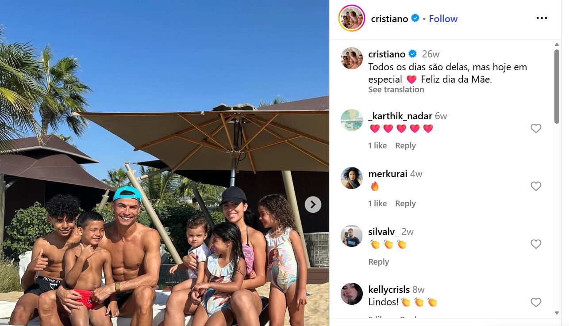Open cristiano's story ring avatar in header

(352, 18)
